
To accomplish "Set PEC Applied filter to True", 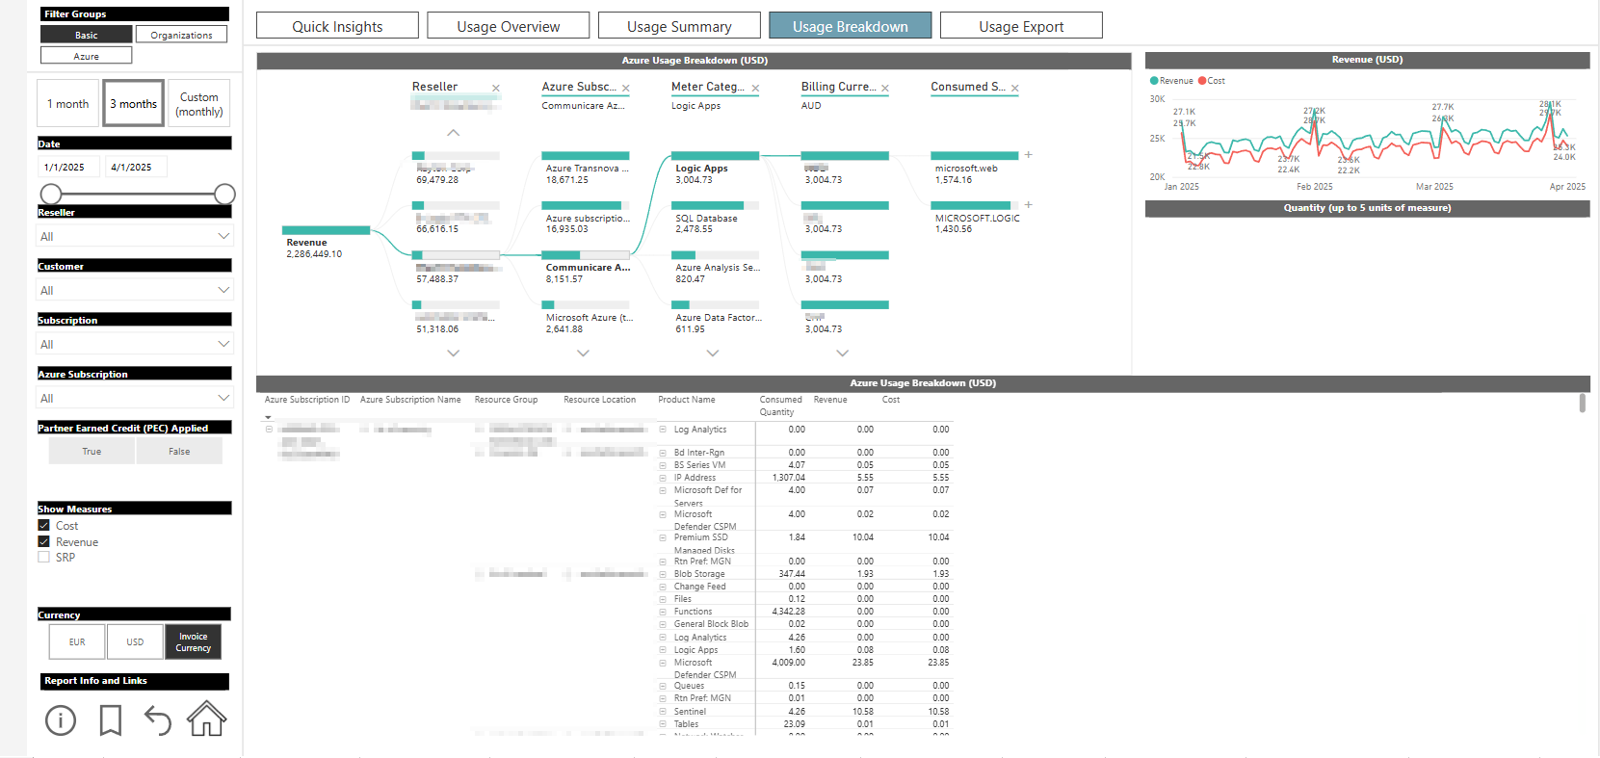I will (x=92, y=451).
